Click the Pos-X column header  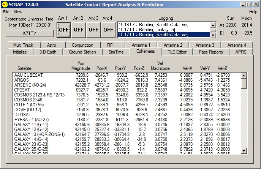[x=102, y=68]
